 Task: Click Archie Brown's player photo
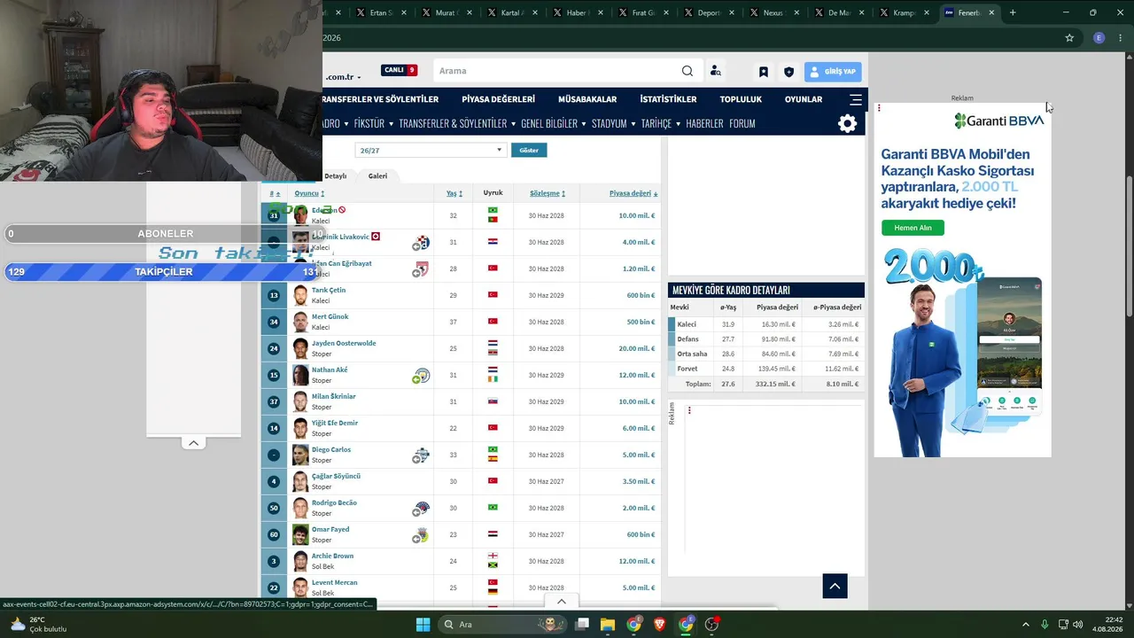(x=300, y=561)
